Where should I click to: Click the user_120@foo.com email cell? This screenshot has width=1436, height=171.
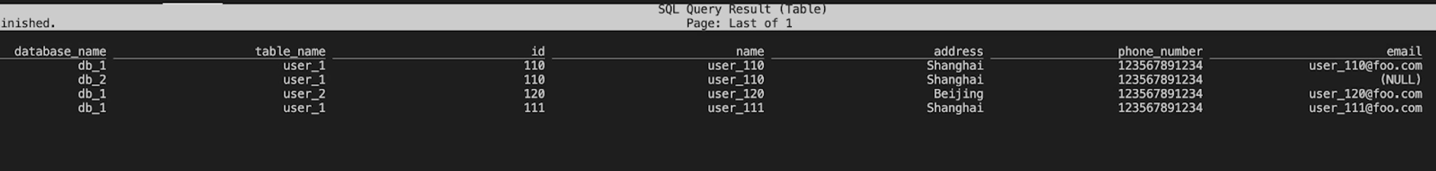pos(1366,94)
